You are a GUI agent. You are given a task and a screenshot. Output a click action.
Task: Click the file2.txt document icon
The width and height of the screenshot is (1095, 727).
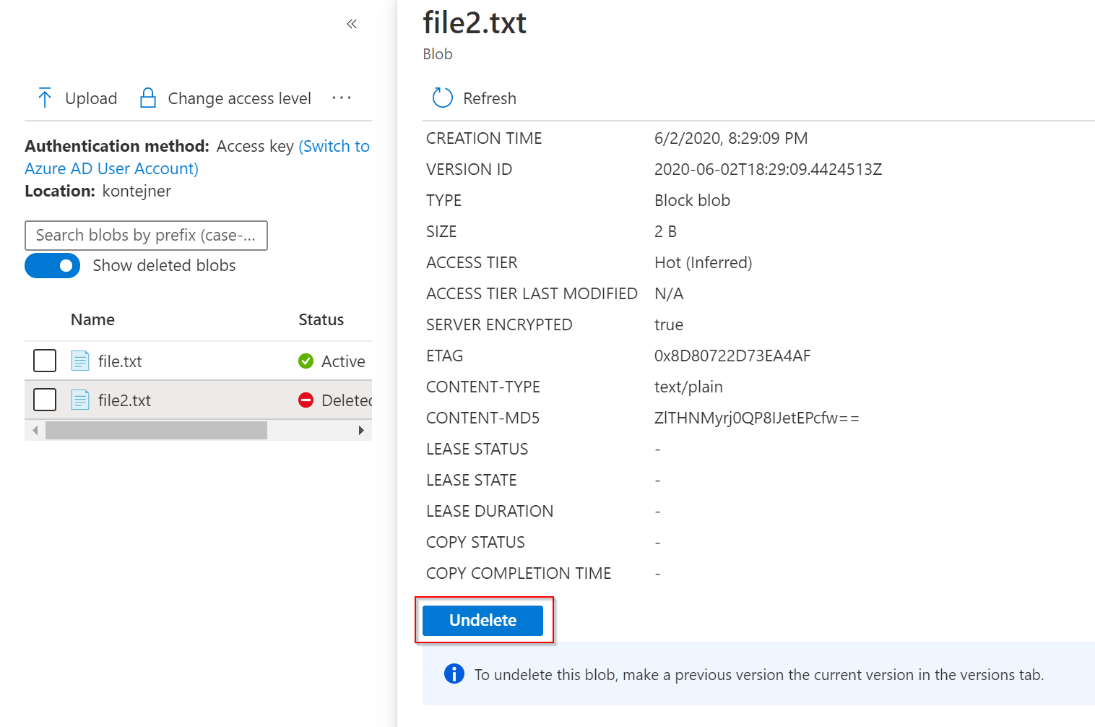click(80, 400)
